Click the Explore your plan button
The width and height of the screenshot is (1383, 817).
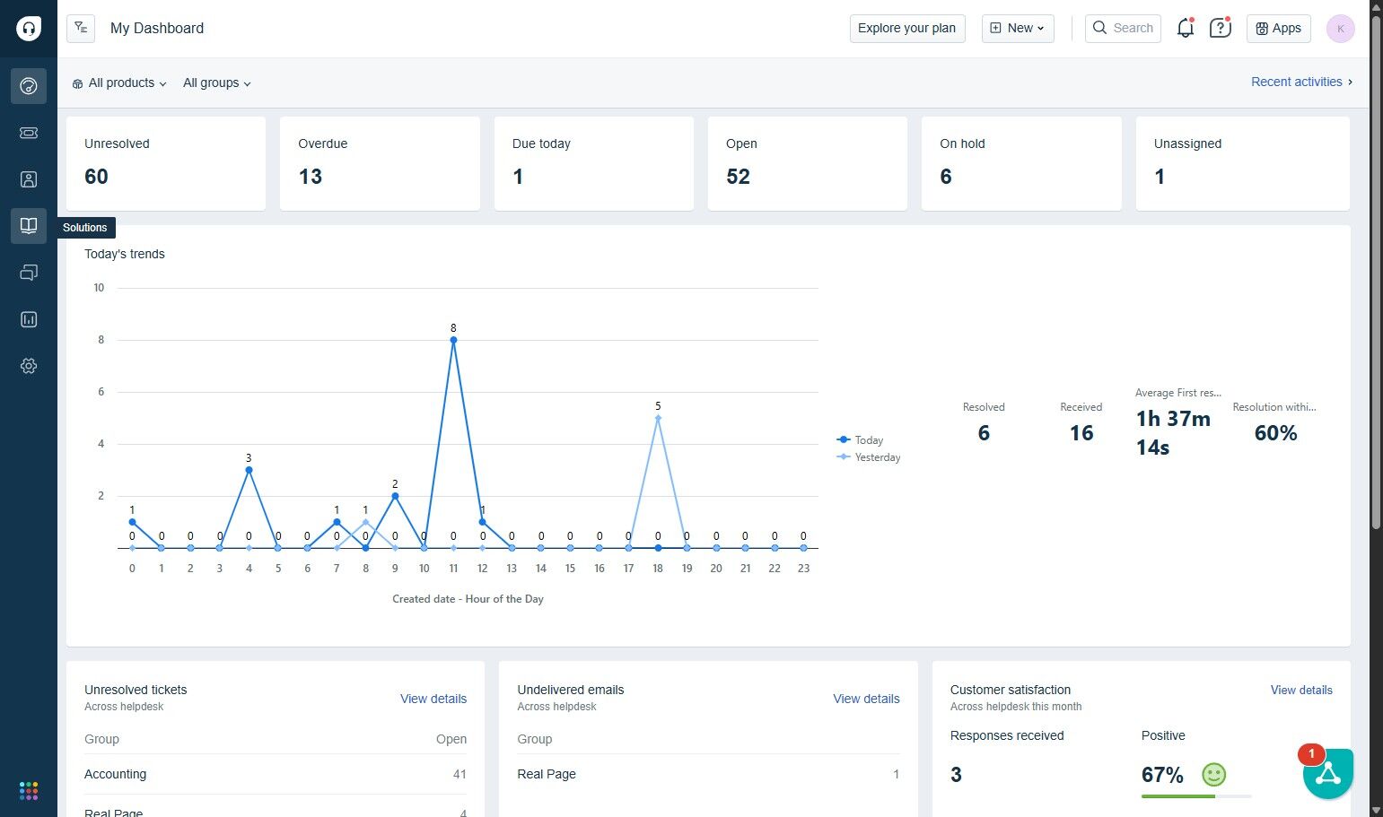906,29
